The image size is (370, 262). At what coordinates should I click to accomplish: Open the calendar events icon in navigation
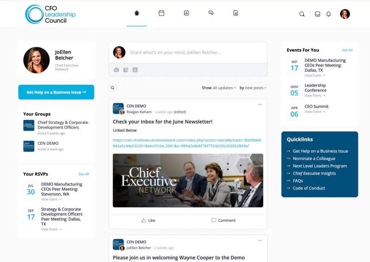(162, 13)
